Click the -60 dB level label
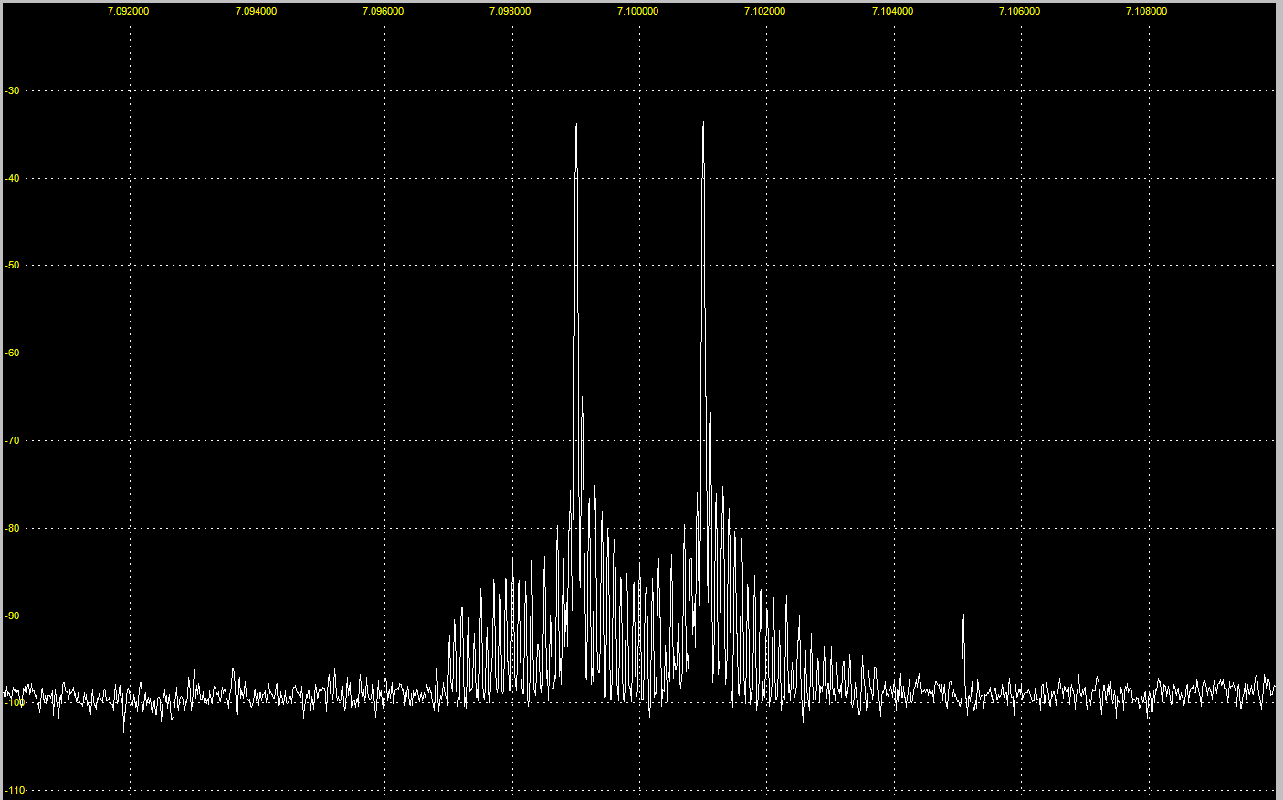 (x=12, y=353)
